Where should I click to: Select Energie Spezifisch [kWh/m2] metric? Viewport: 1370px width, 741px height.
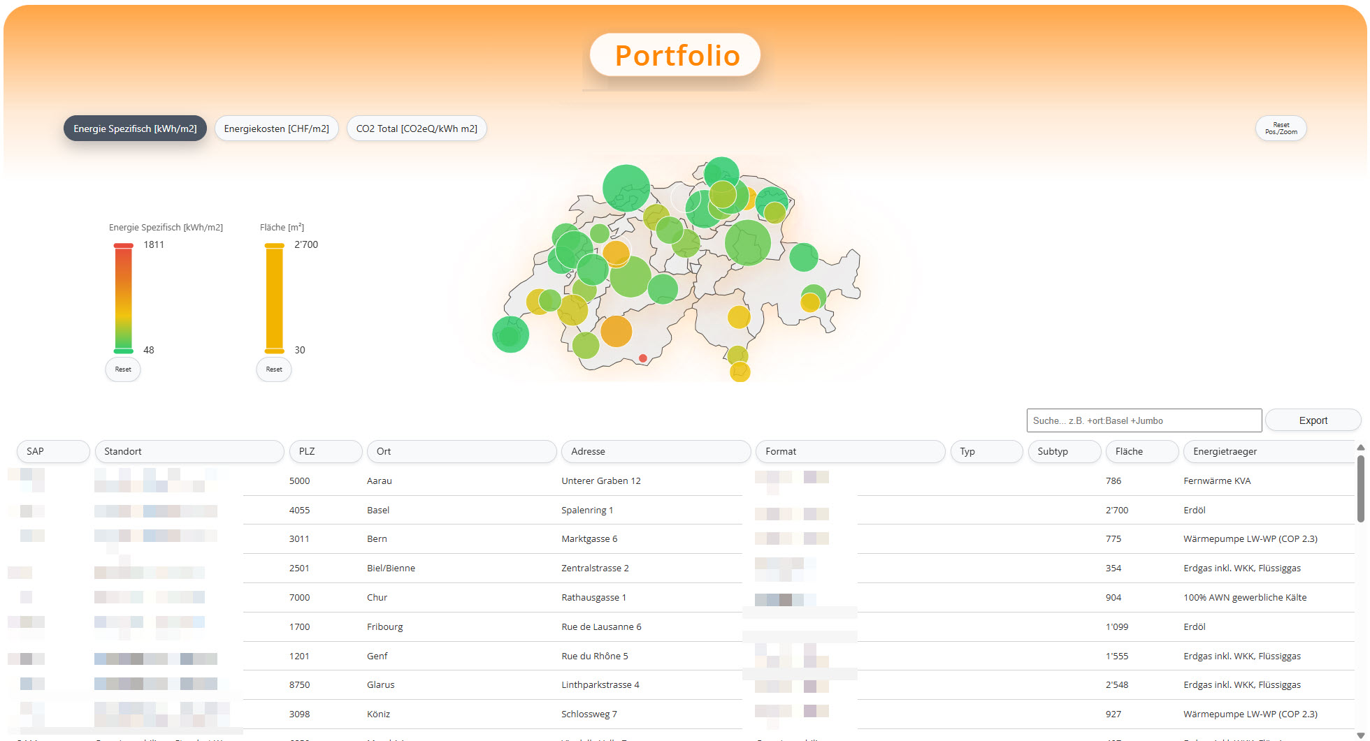pyautogui.click(x=135, y=129)
